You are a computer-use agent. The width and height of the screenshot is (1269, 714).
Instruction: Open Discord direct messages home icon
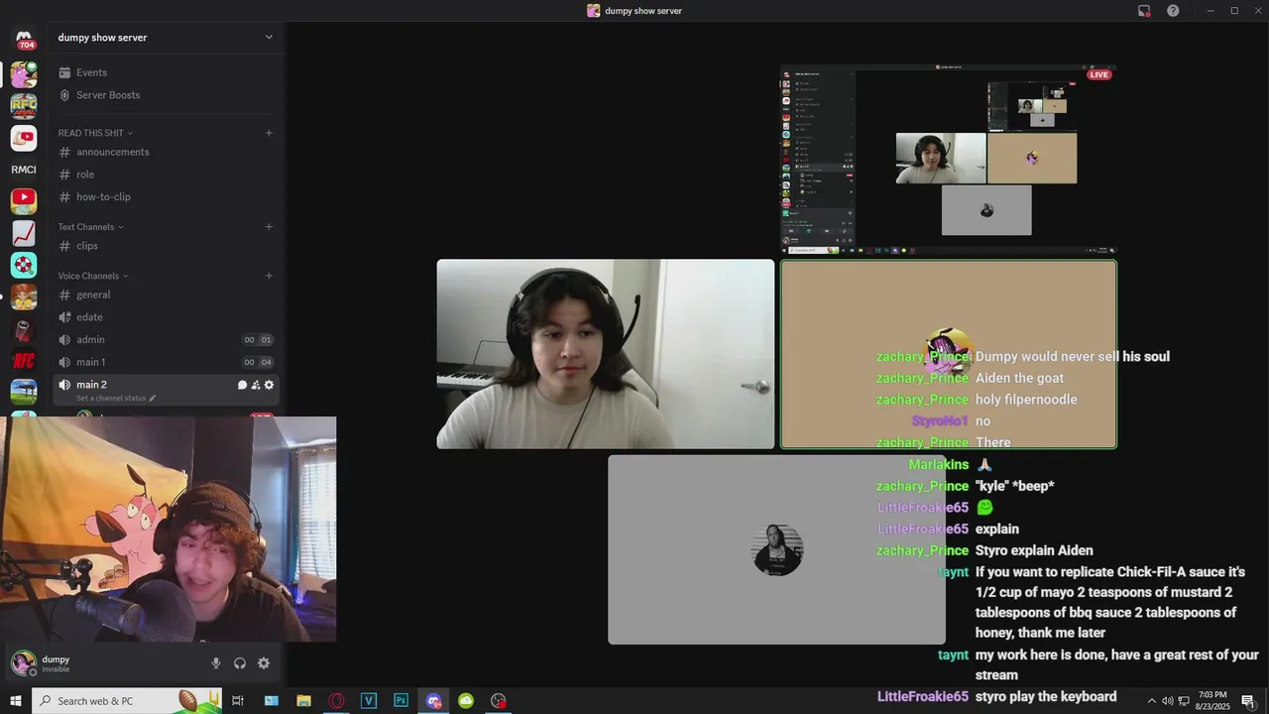[x=24, y=40]
